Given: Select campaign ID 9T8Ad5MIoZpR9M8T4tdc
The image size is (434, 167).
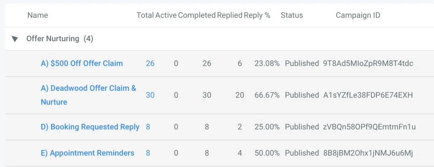Looking at the screenshot, I should click(x=368, y=63).
